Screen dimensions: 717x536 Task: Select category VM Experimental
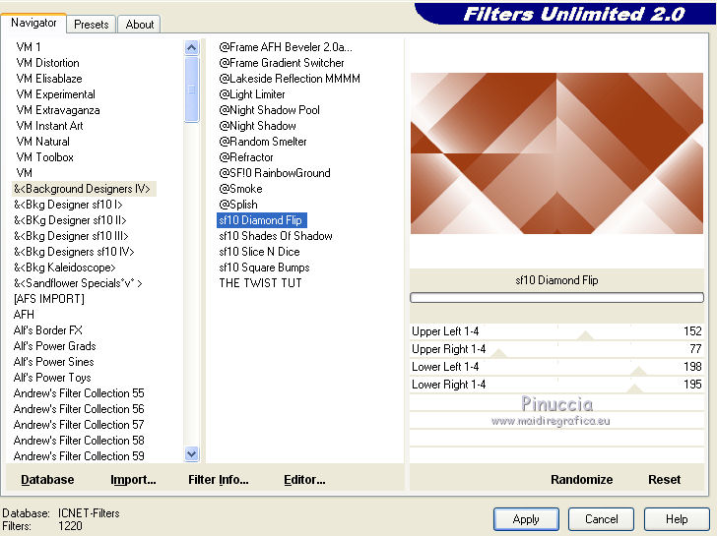(x=55, y=94)
